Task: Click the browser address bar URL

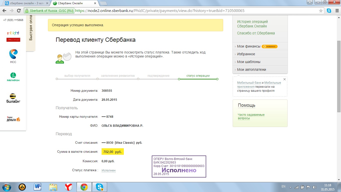Action: tap(160, 11)
